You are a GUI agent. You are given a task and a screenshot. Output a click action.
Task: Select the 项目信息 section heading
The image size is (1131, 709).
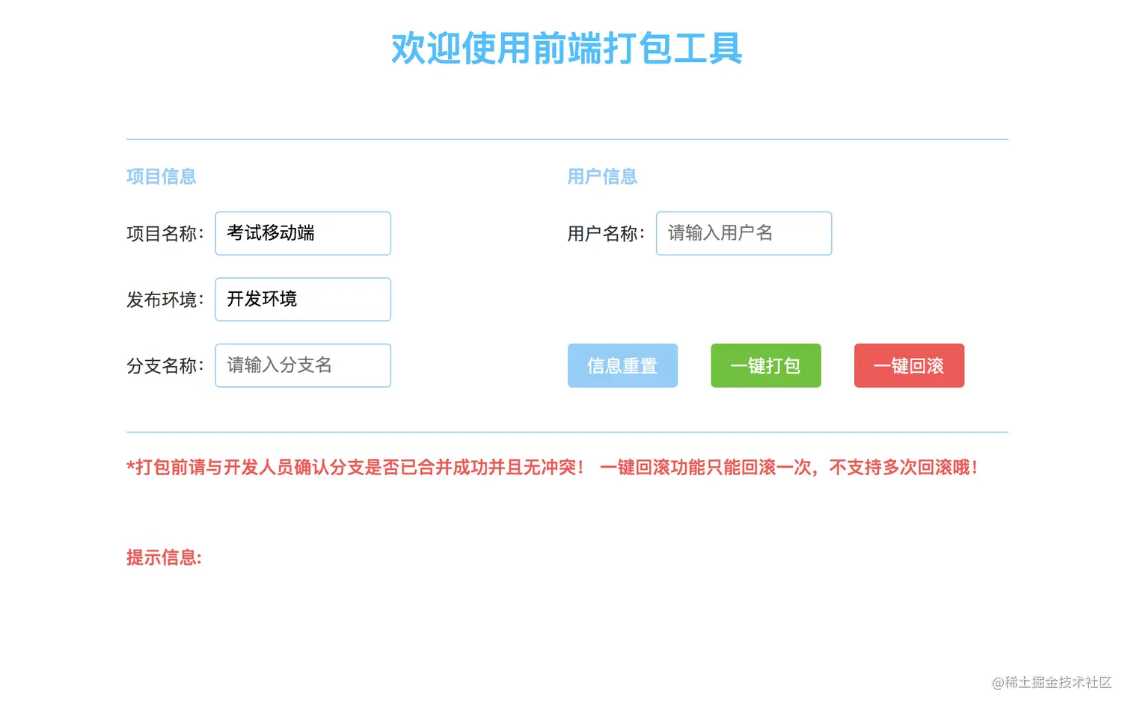(161, 176)
